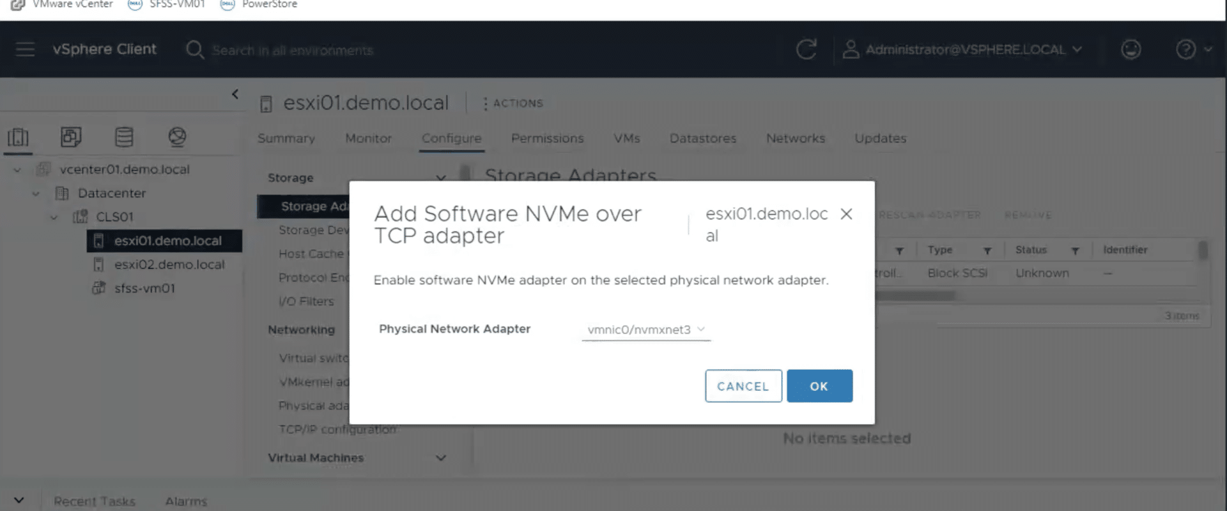
Task: Open the ACTIONS menu for host
Action: point(513,103)
